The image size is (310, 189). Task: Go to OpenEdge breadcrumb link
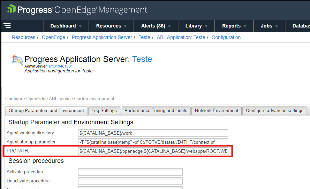pos(53,37)
